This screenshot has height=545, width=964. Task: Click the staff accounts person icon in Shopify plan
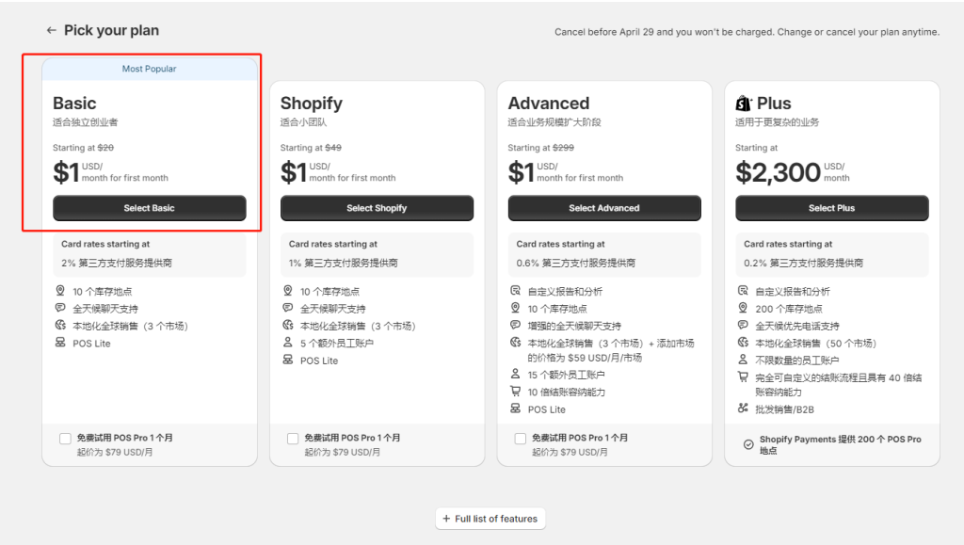click(x=287, y=342)
